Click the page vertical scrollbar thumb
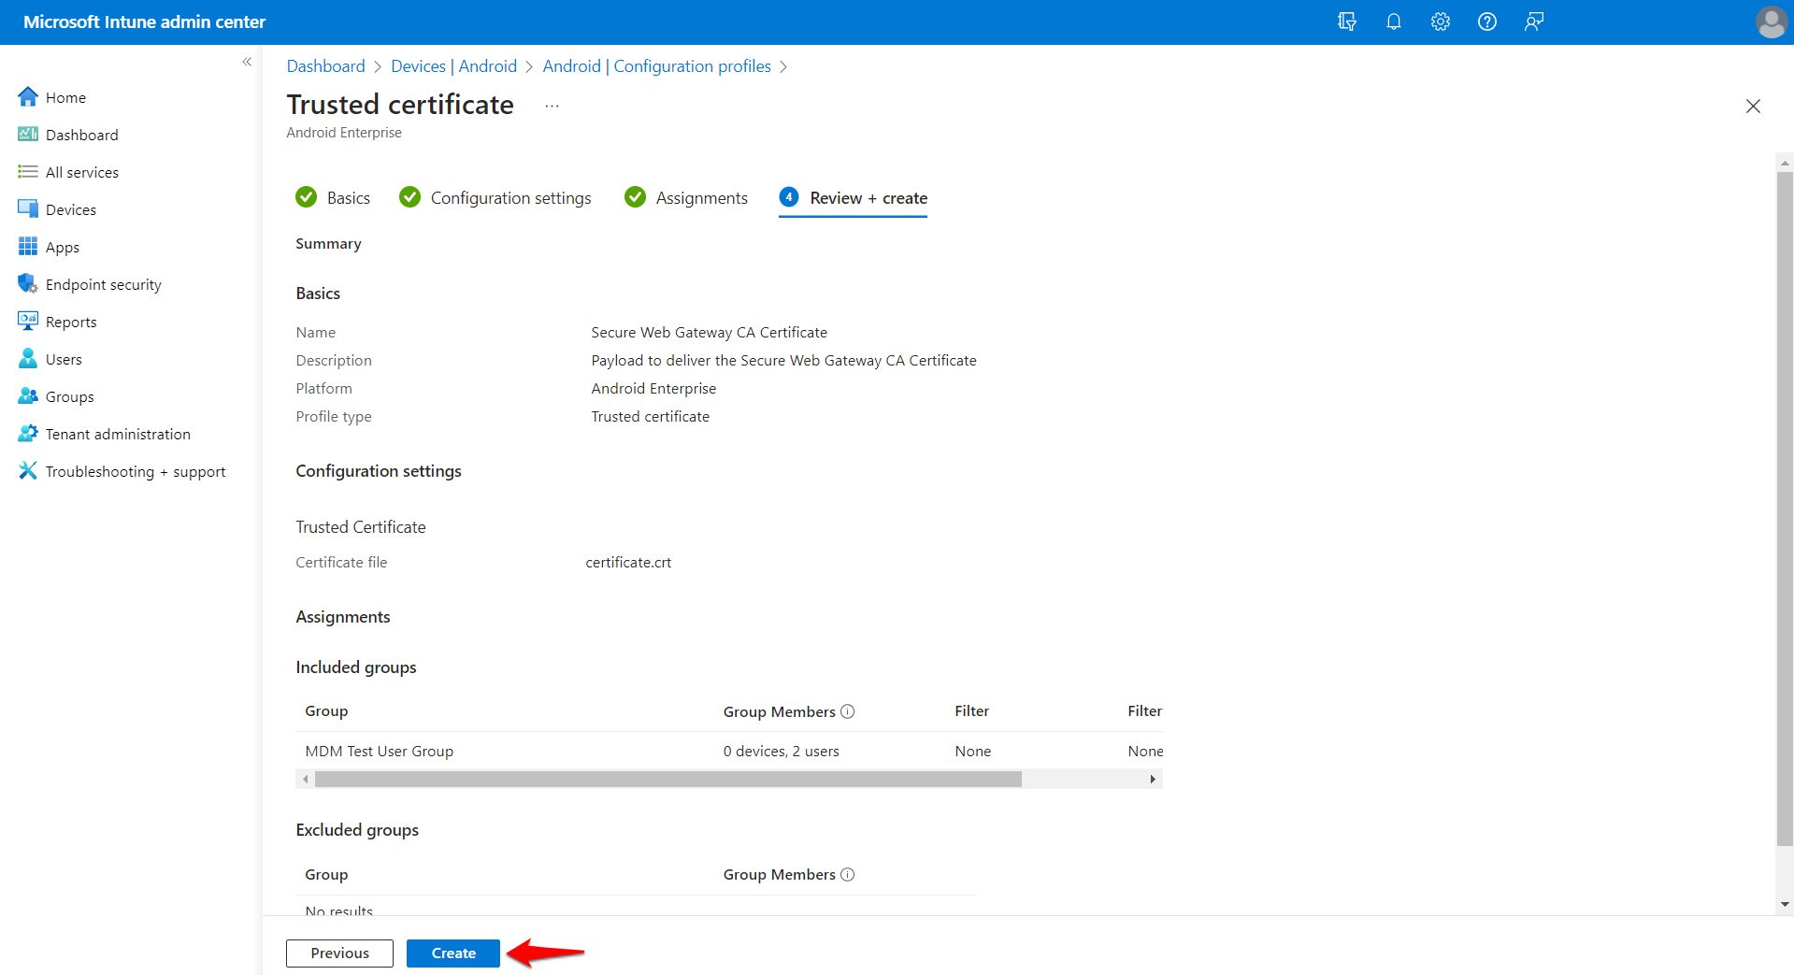The width and height of the screenshot is (1794, 975). pos(1785,509)
